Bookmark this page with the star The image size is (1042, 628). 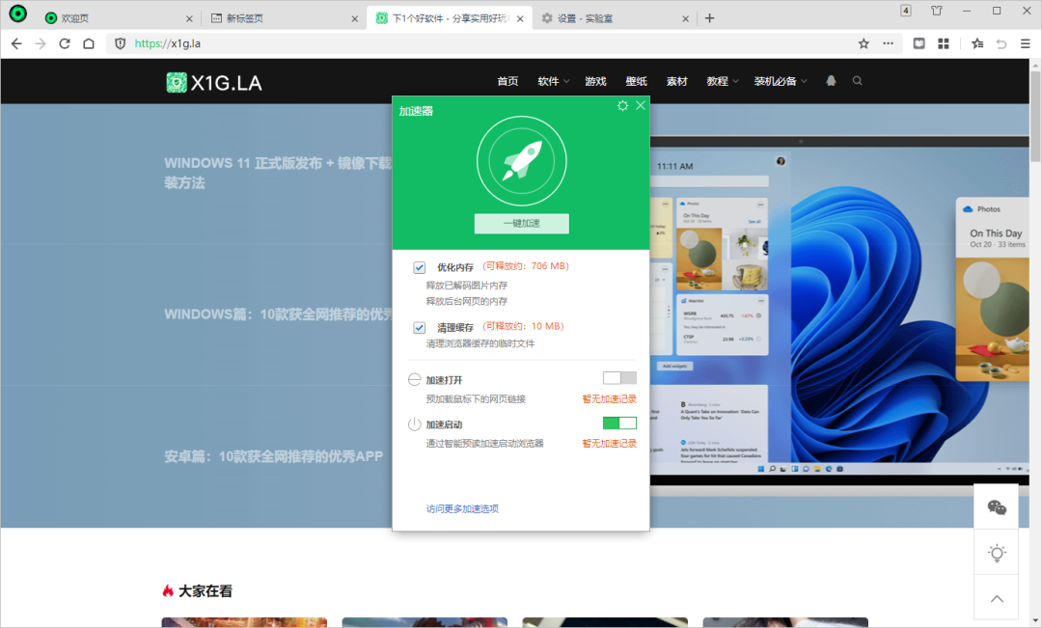coord(864,43)
